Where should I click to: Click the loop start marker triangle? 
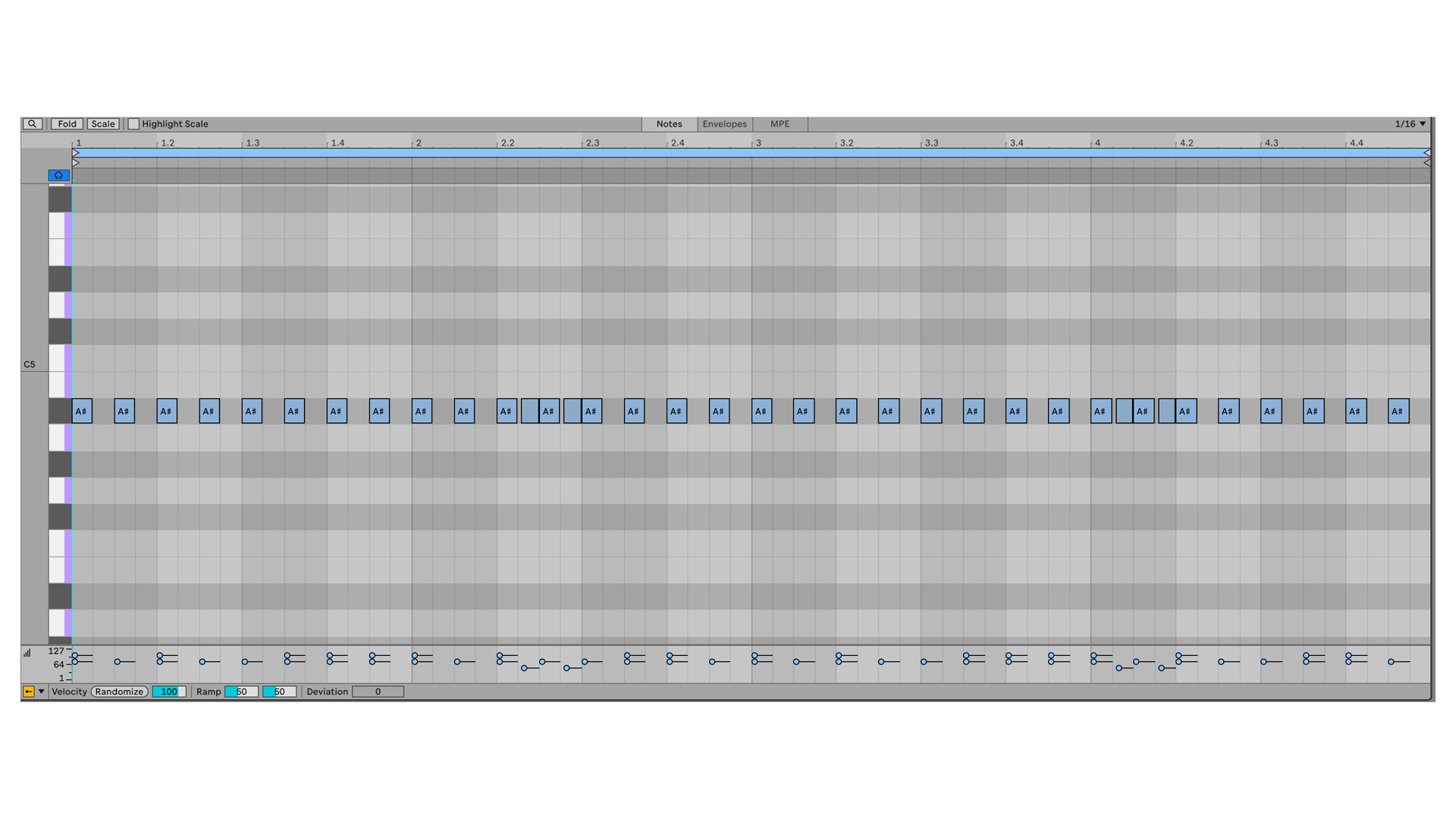(76, 153)
